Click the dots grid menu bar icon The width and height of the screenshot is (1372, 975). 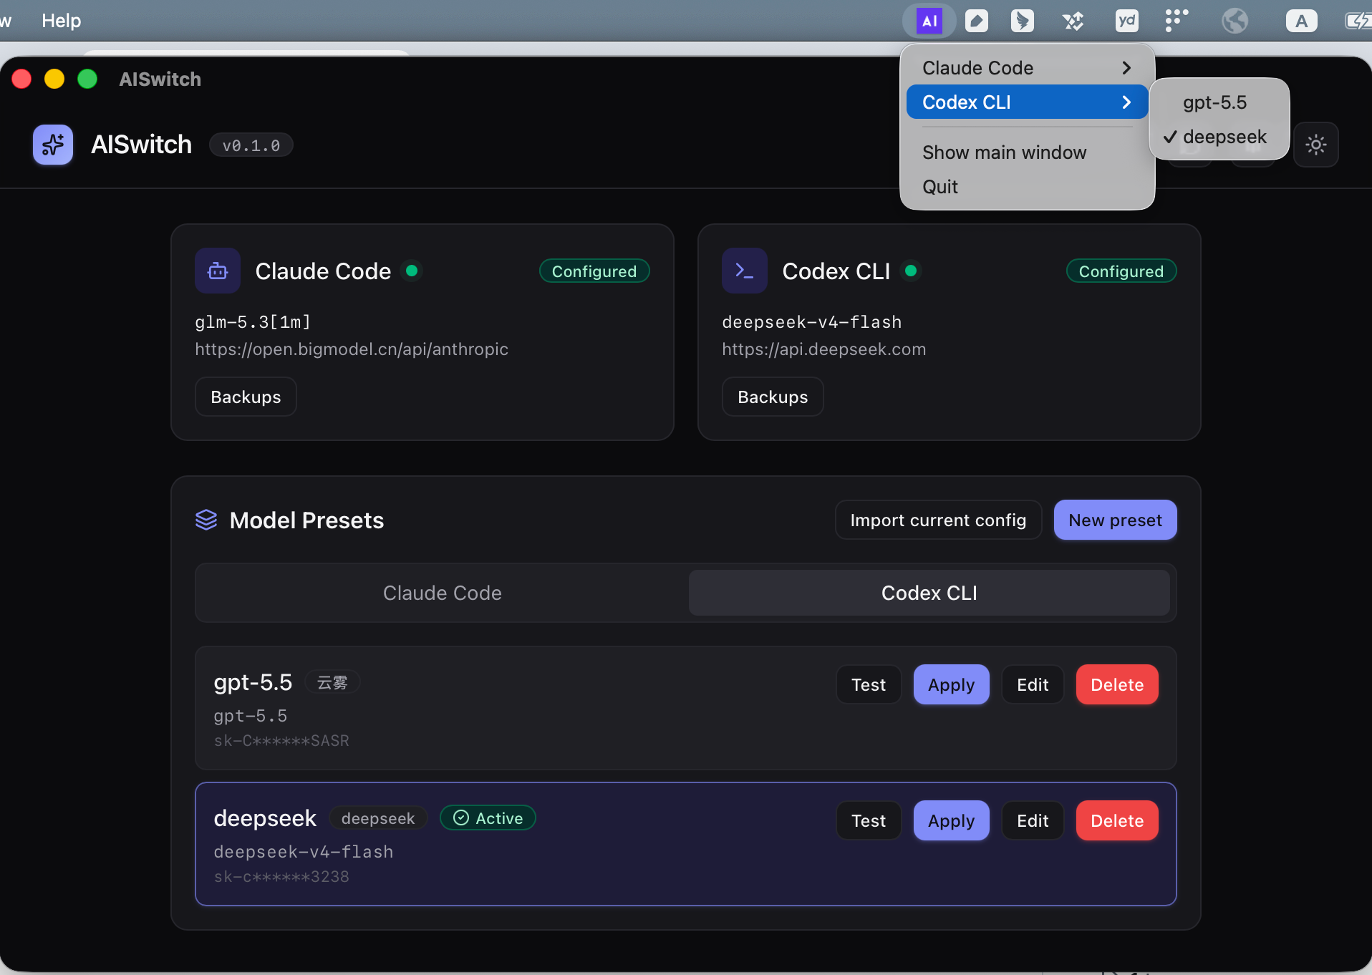click(1177, 20)
